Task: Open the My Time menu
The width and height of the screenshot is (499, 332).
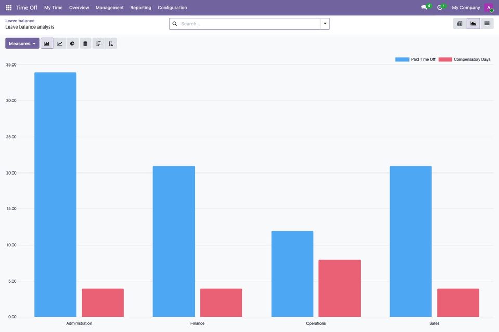Action: click(x=54, y=8)
